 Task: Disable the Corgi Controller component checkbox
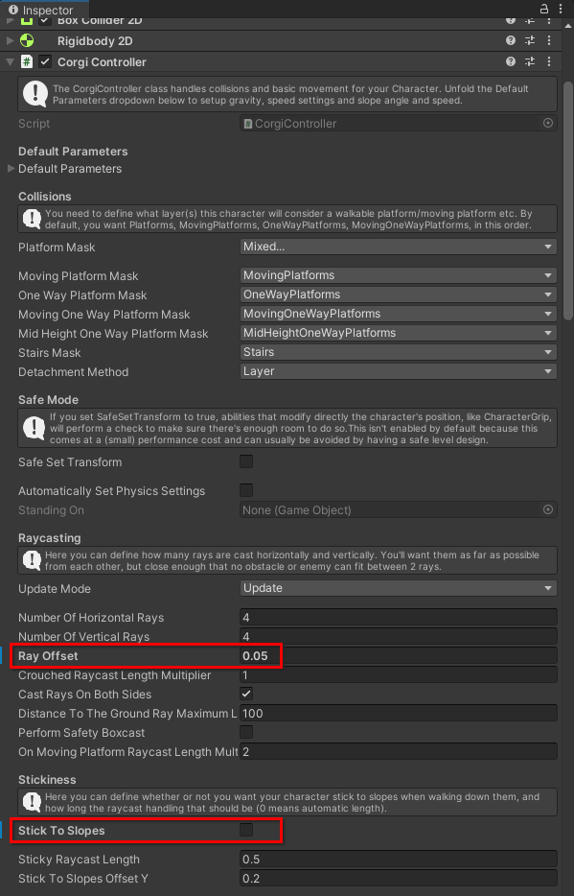point(45,61)
